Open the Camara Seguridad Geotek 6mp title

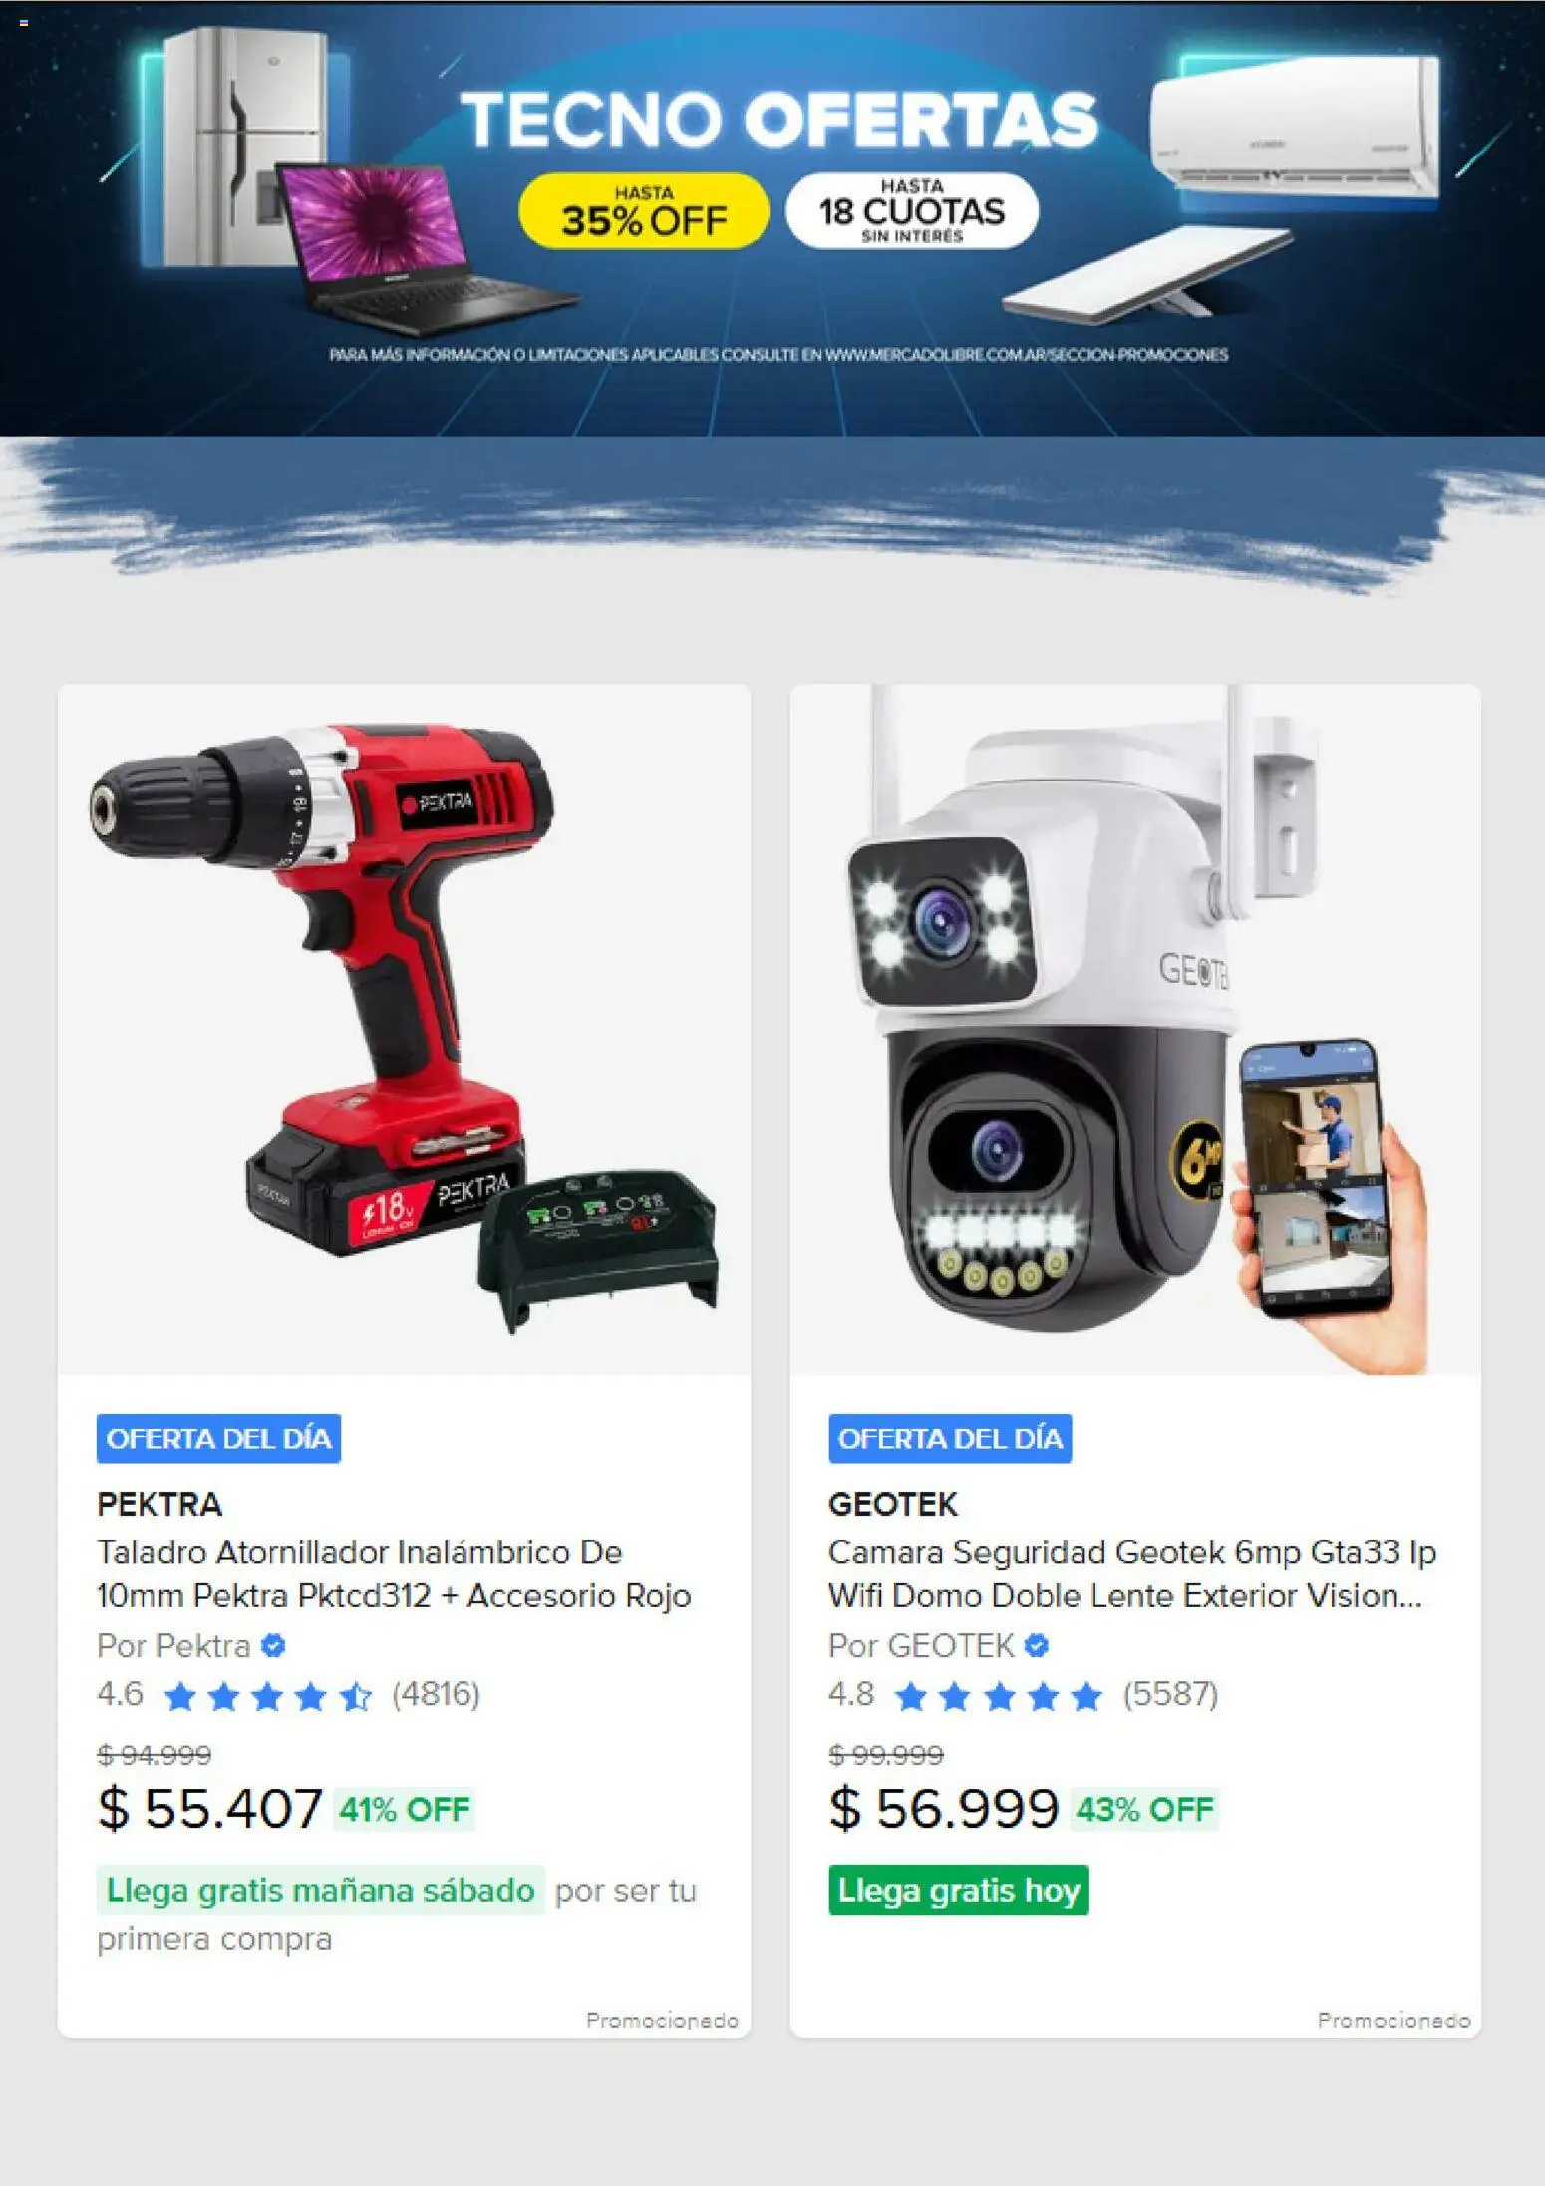tap(1132, 1573)
